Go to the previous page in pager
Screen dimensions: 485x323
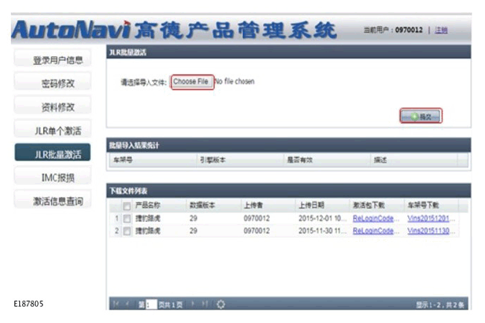click(127, 304)
